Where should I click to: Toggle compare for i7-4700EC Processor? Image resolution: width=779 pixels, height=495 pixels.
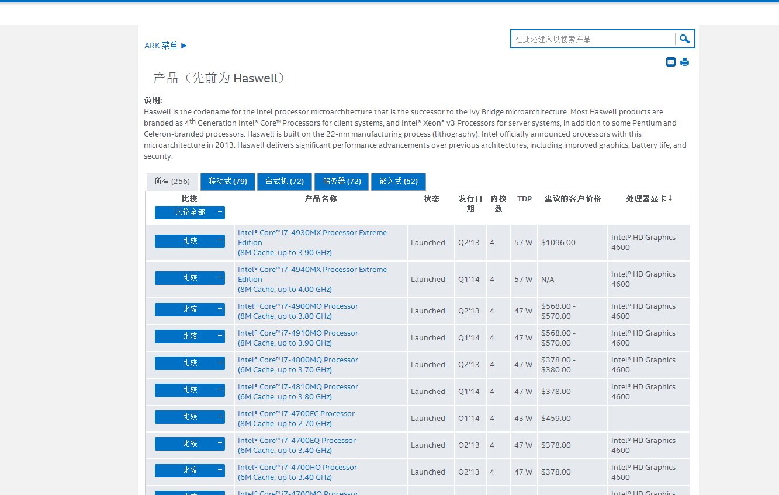tap(189, 417)
